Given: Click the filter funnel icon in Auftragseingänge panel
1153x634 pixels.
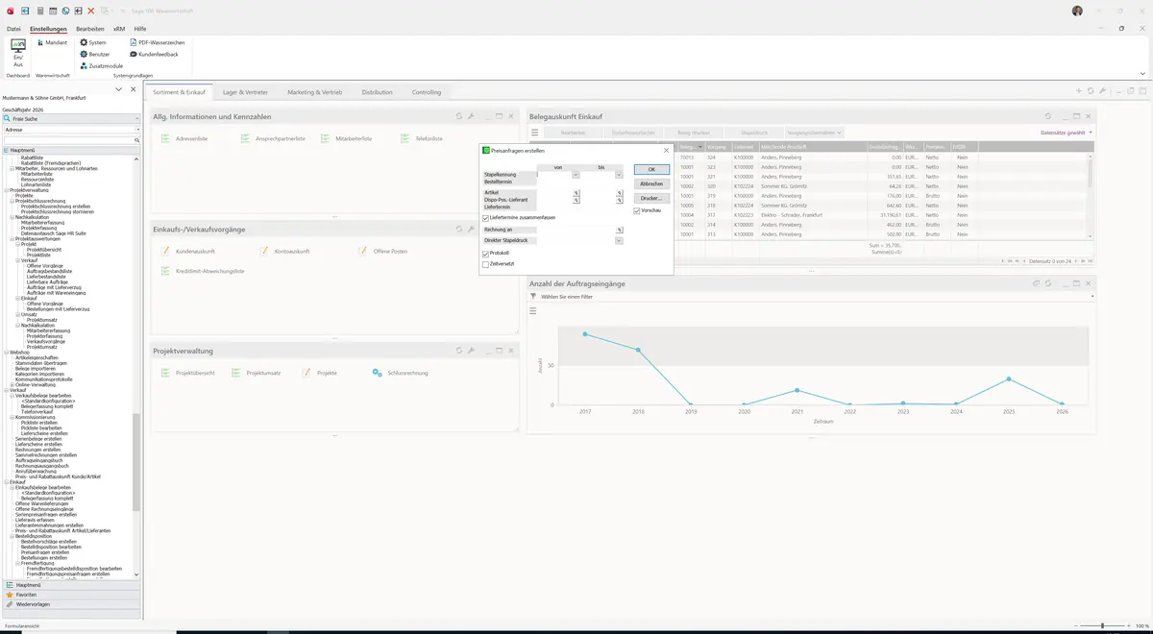Looking at the screenshot, I should 533,297.
